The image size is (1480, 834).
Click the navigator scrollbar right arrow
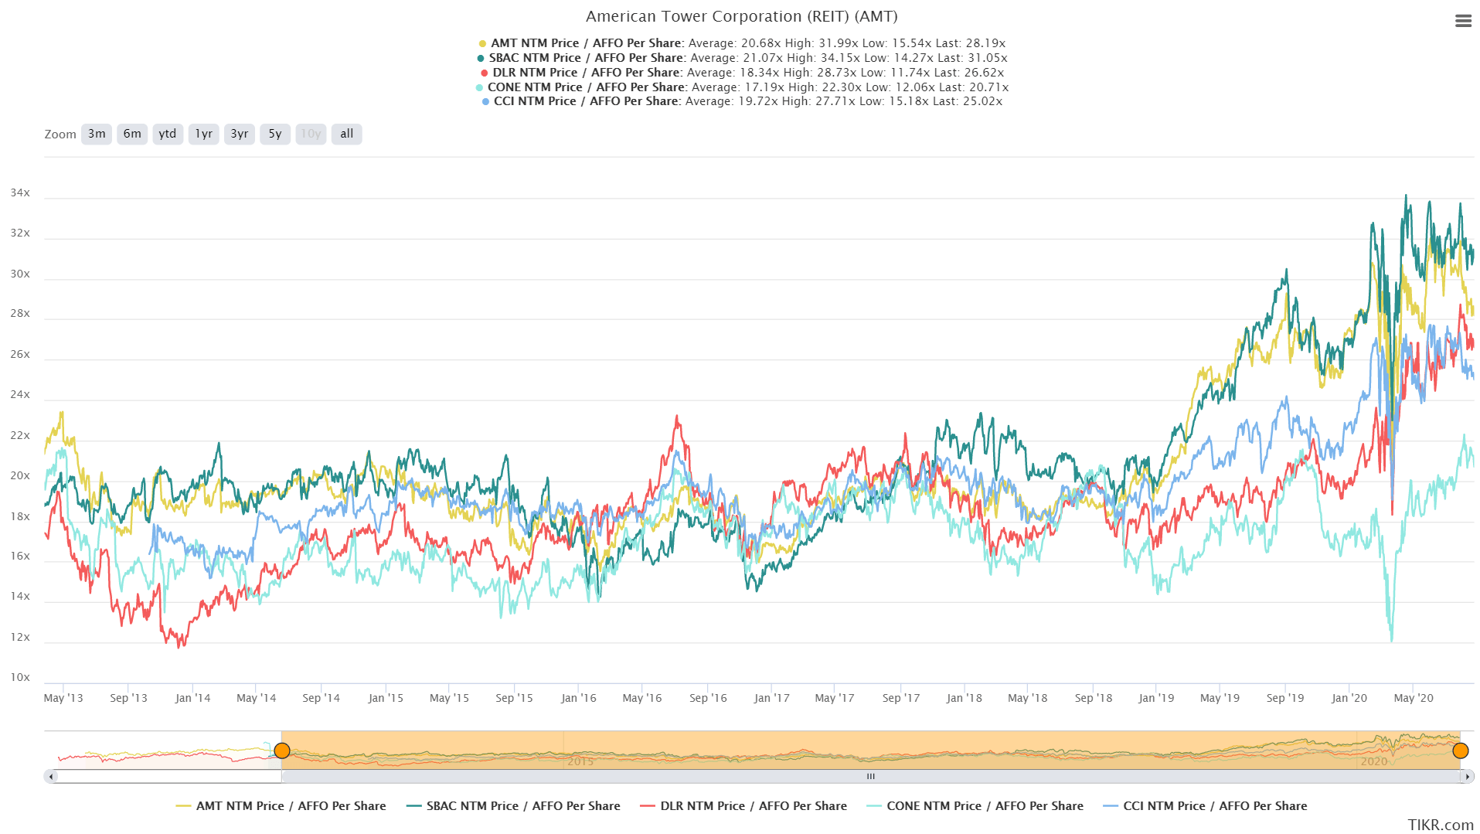1467,777
